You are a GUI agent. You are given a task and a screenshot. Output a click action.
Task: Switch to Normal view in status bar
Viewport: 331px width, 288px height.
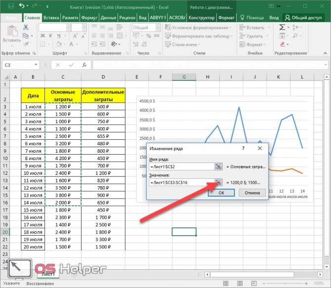[x=226, y=284]
